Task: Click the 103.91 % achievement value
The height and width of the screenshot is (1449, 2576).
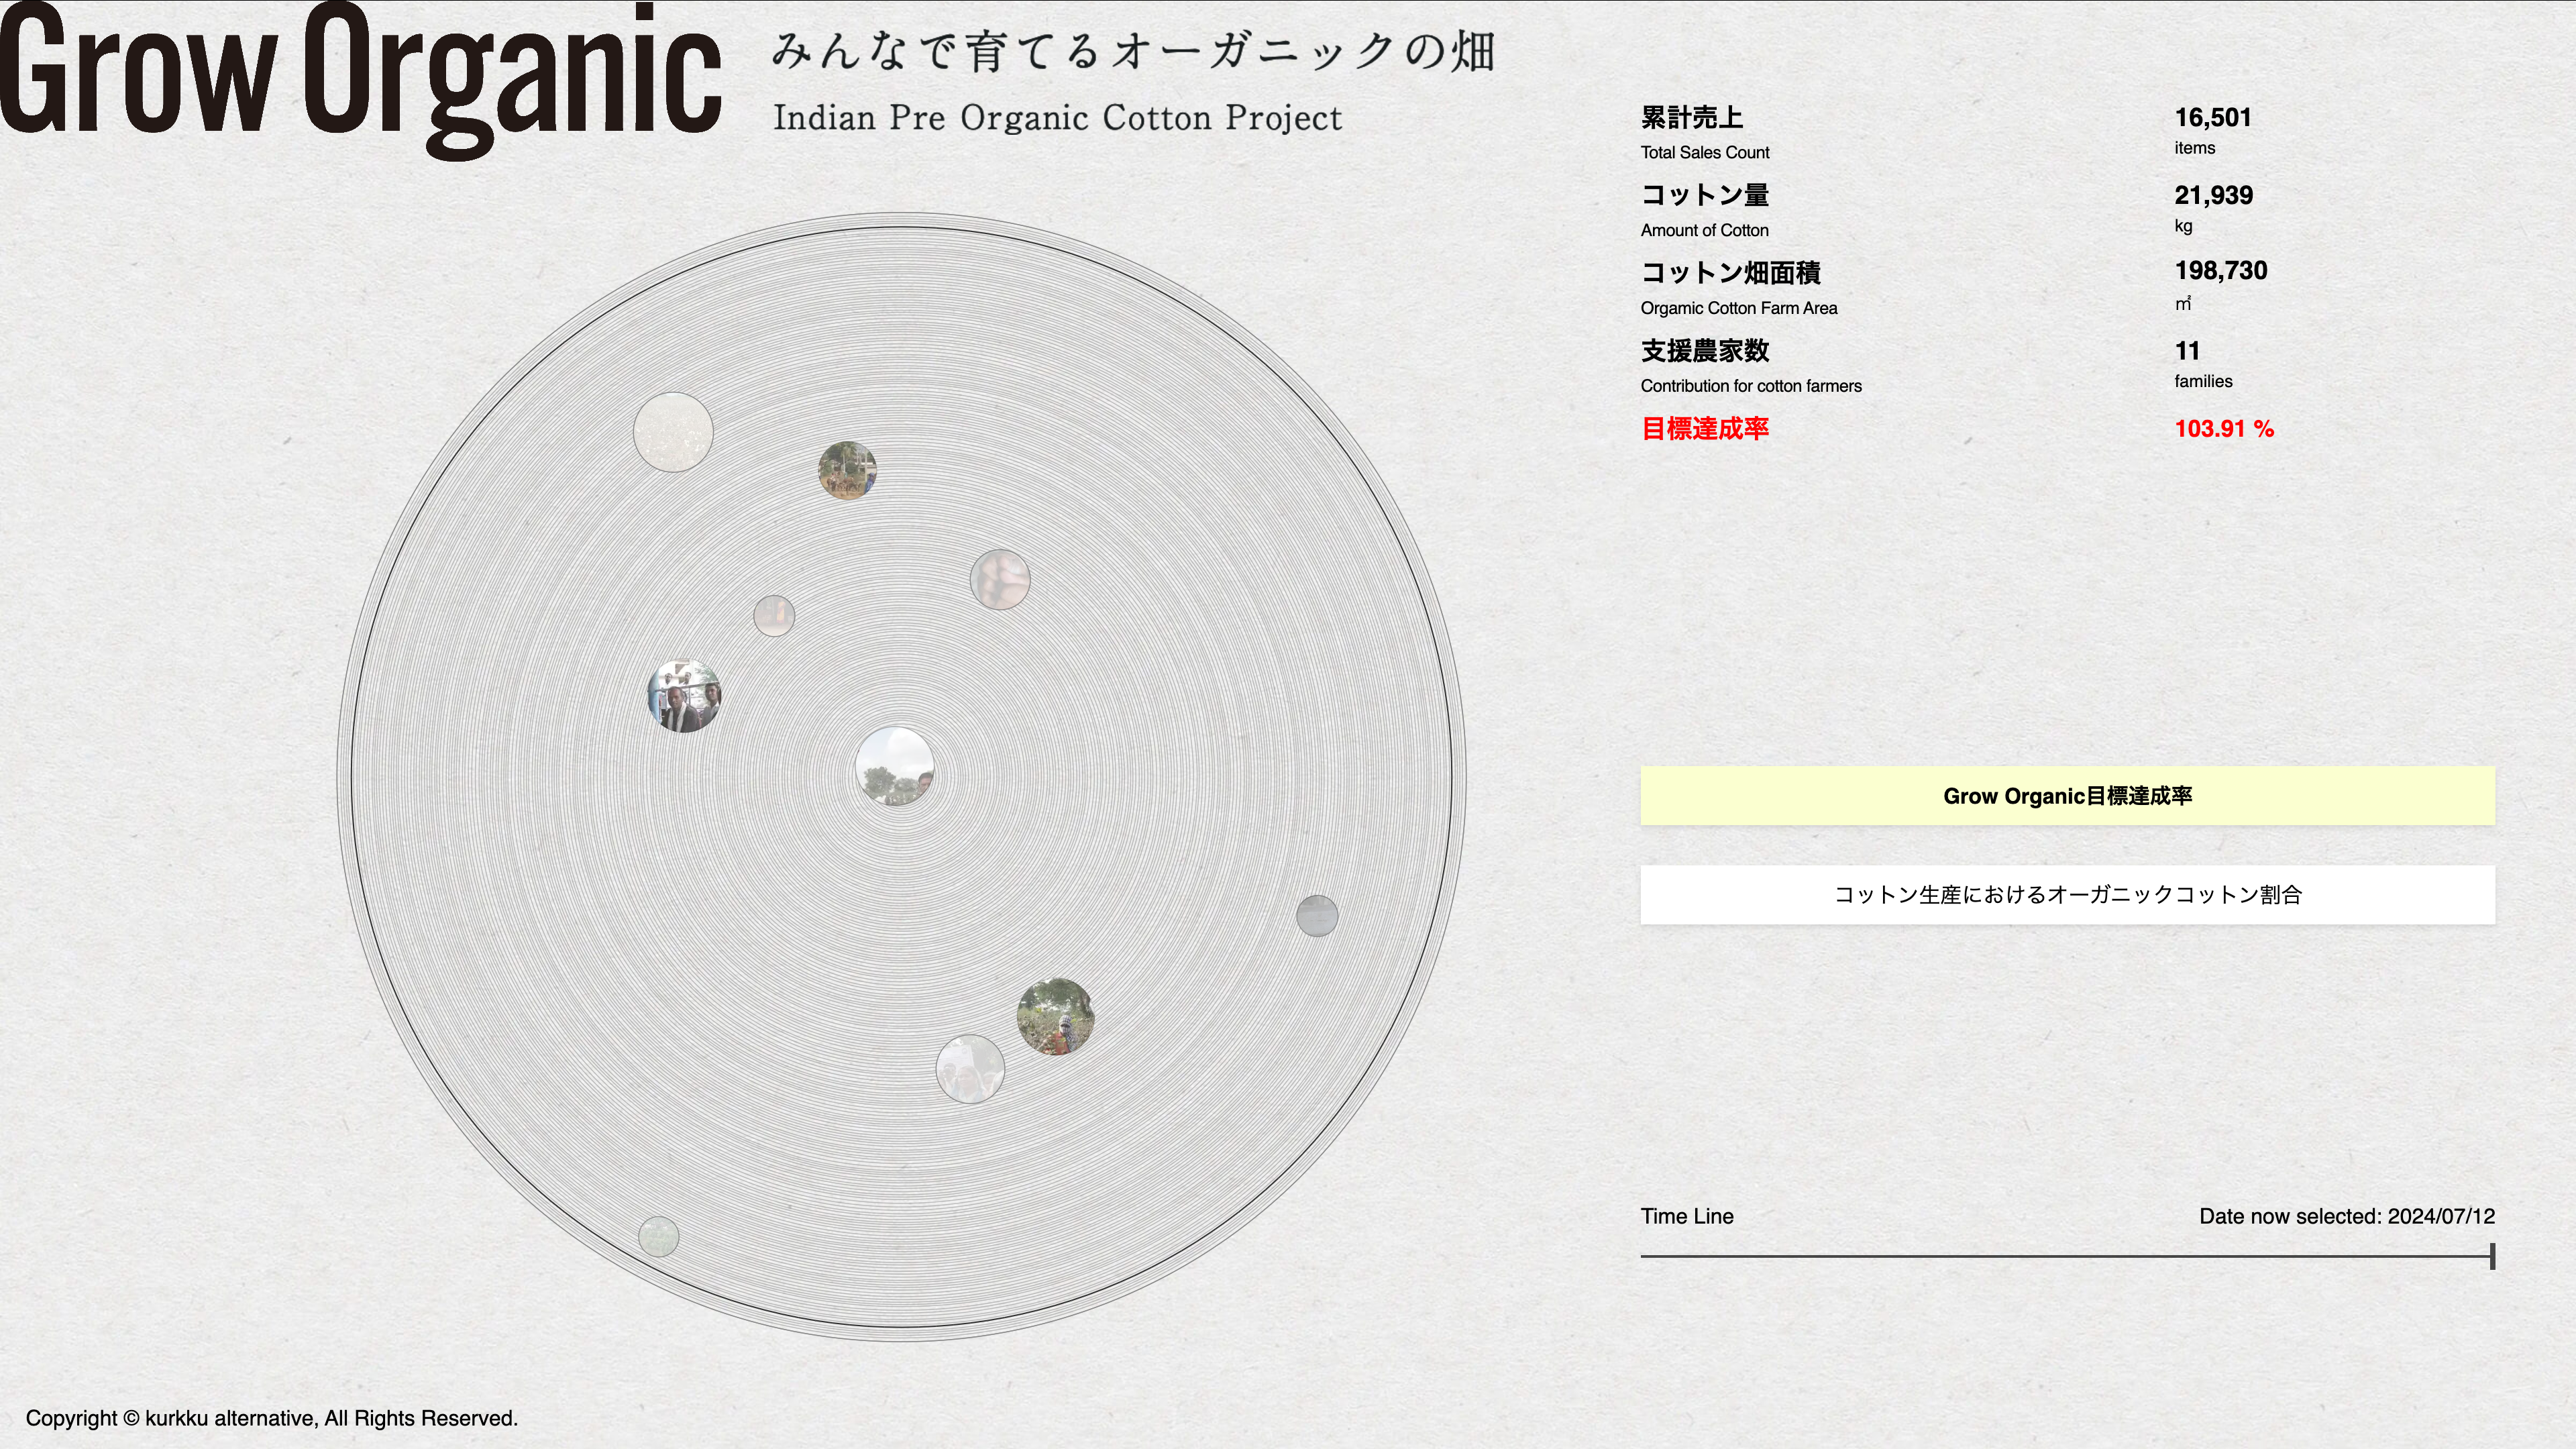Action: pyautogui.click(x=2224, y=429)
